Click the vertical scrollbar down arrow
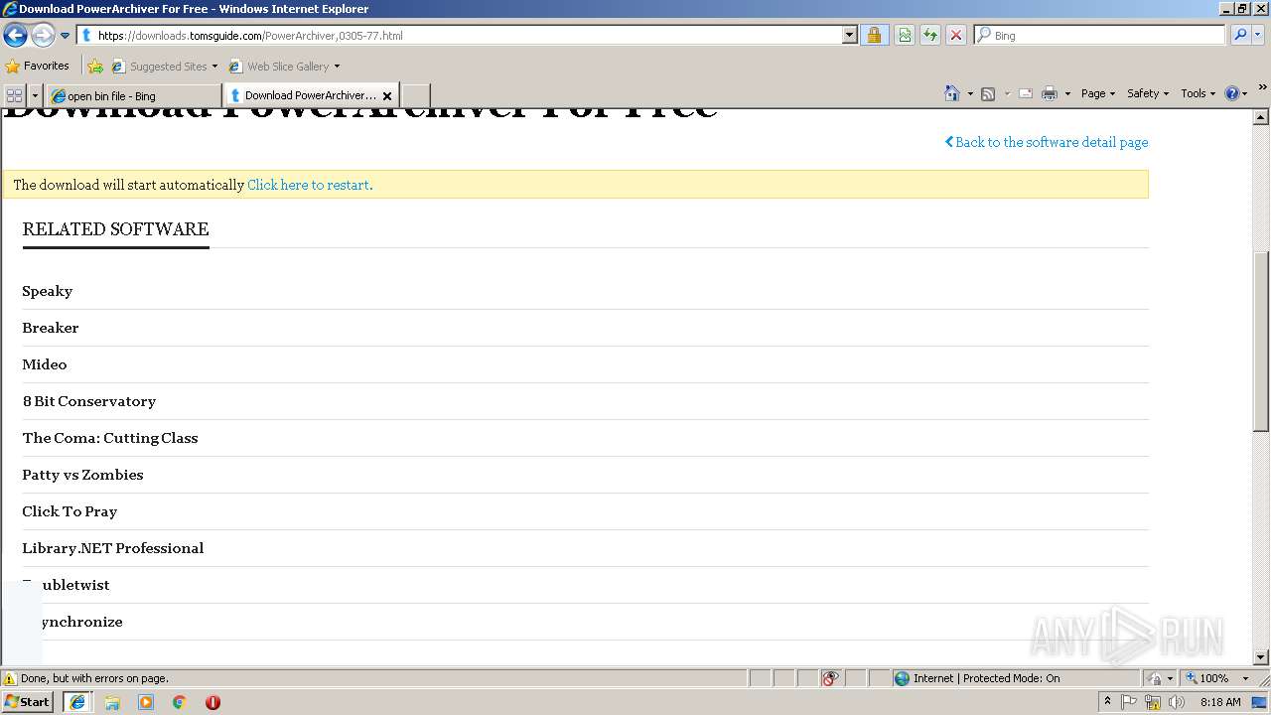The width and height of the screenshot is (1271, 715). point(1261,656)
